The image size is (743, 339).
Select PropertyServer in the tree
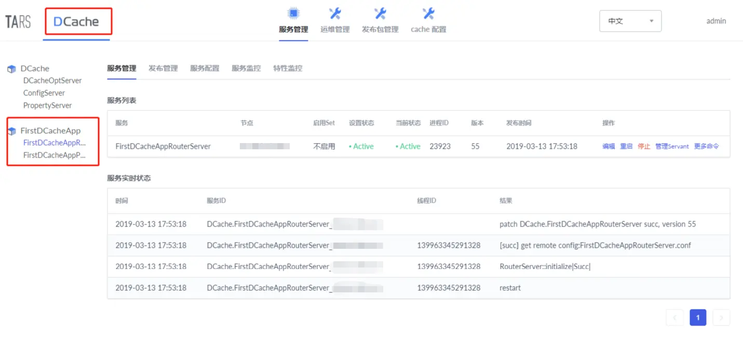pyautogui.click(x=47, y=106)
